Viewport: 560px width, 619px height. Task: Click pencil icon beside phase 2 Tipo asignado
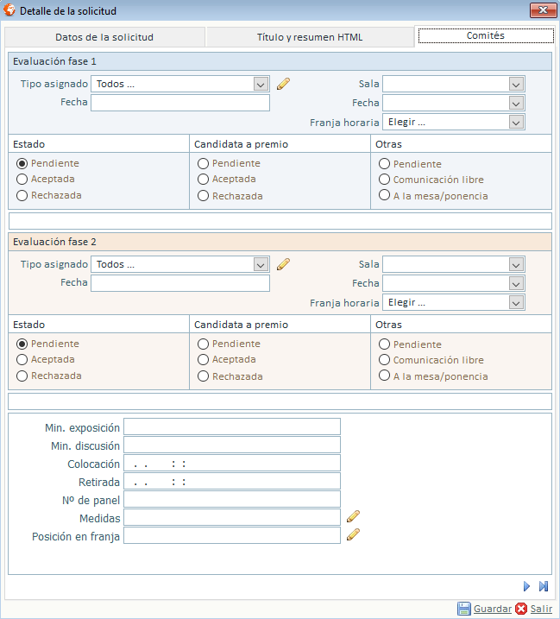click(283, 264)
